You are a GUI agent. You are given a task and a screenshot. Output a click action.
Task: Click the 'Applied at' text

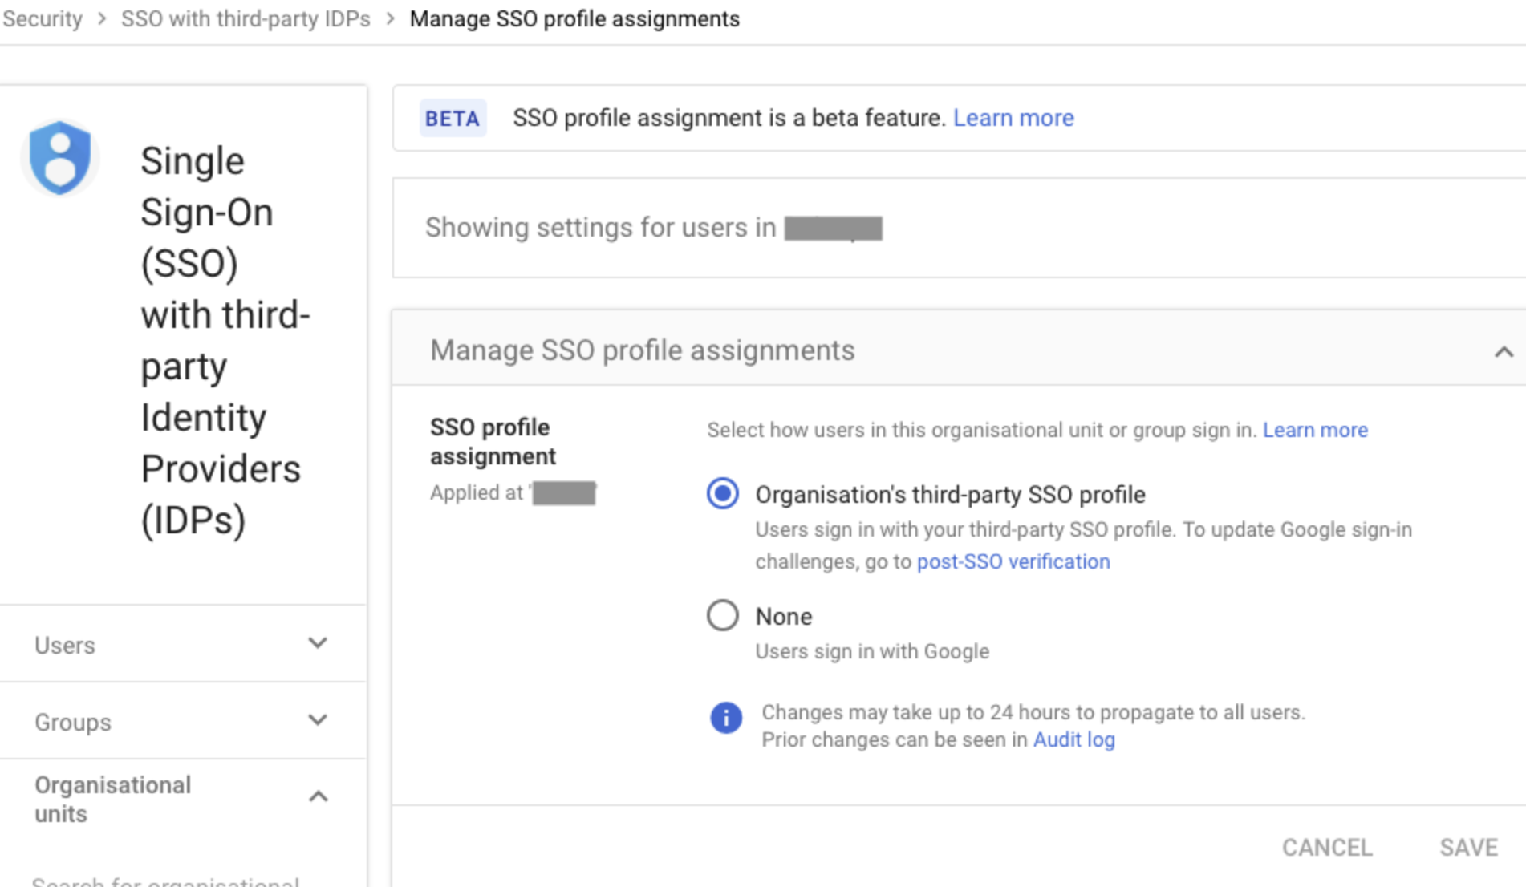(x=477, y=492)
